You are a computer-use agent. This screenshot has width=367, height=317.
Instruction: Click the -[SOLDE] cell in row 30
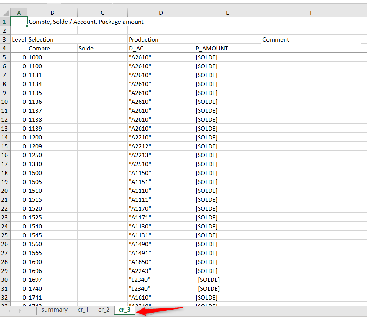click(x=227, y=280)
